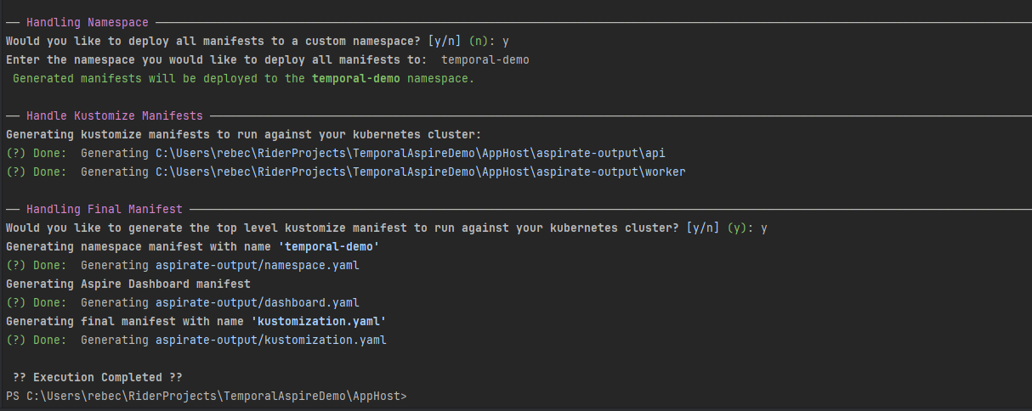Click the '(?) Done:' label beside dashboard.yaml

[37, 302]
